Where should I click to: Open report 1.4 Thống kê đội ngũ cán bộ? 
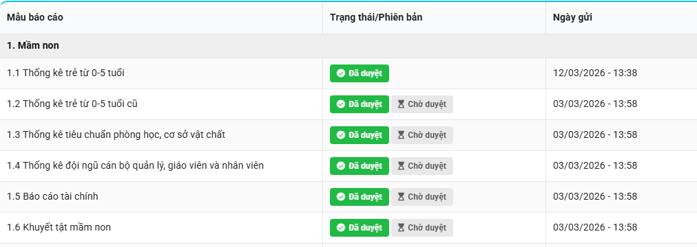(x=135, y=165)
